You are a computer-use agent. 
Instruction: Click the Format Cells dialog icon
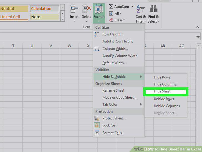[97, 133]
